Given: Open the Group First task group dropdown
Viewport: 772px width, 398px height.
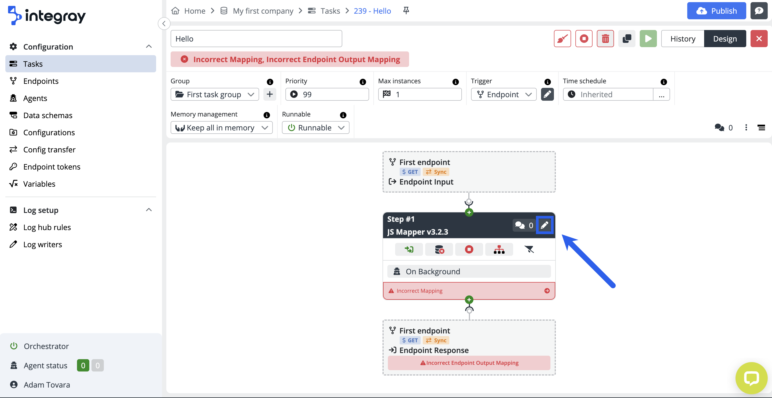Looking at the screenshot, I should pos(215,94).
